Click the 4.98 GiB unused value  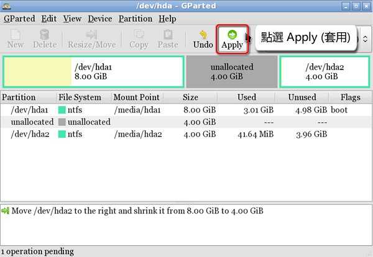(311, 110)
